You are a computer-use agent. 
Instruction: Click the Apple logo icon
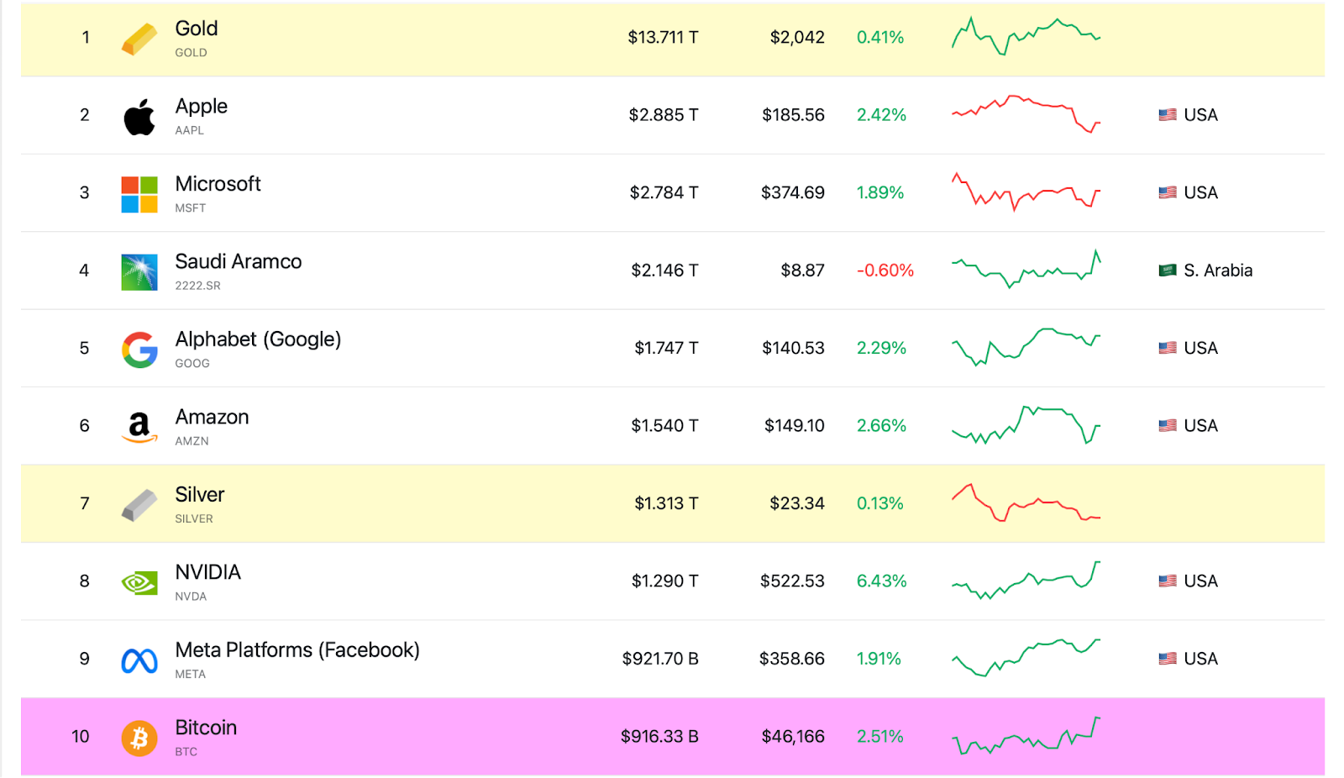139,117
